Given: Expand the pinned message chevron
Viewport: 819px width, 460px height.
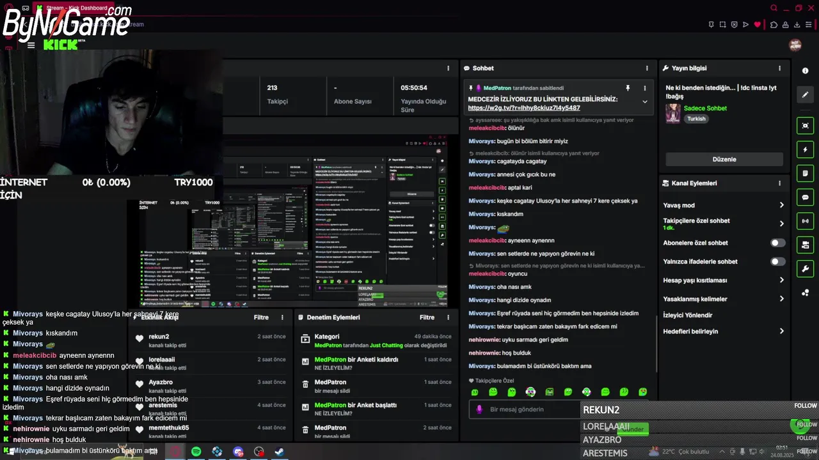Looking at the screenshot, I should [644, 102].
